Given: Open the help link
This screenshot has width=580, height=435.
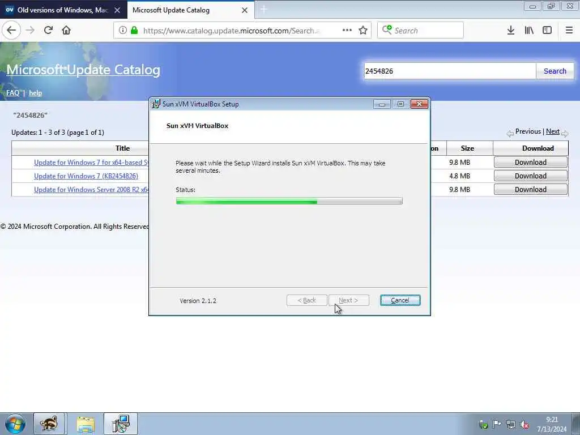Looking at the screenshot, I should tap(36, 93).
